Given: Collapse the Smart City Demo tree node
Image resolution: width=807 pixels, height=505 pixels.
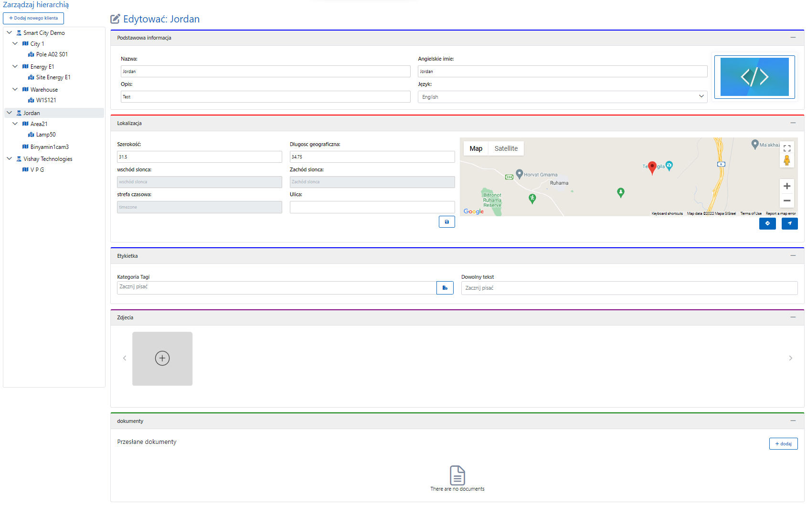Looking at the screenshot, I should click(x=9, y=33).
